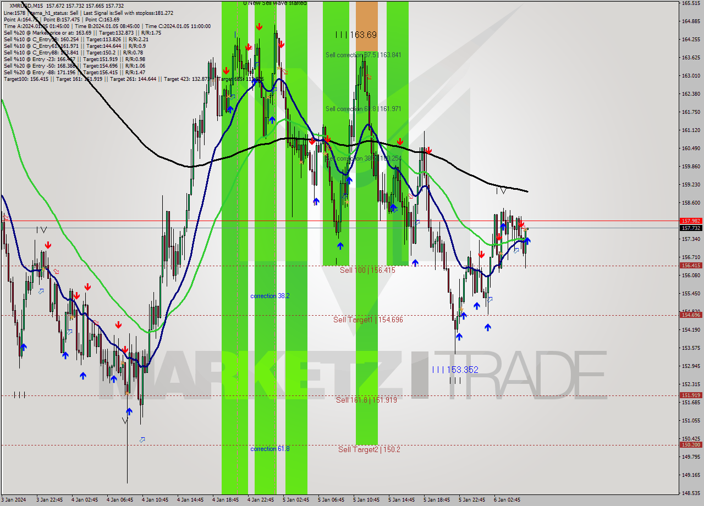This screenshot has width=704, height=506.
Task: Click the 'Sell 100 | 156.415' label
Action: tap(367, 270)
